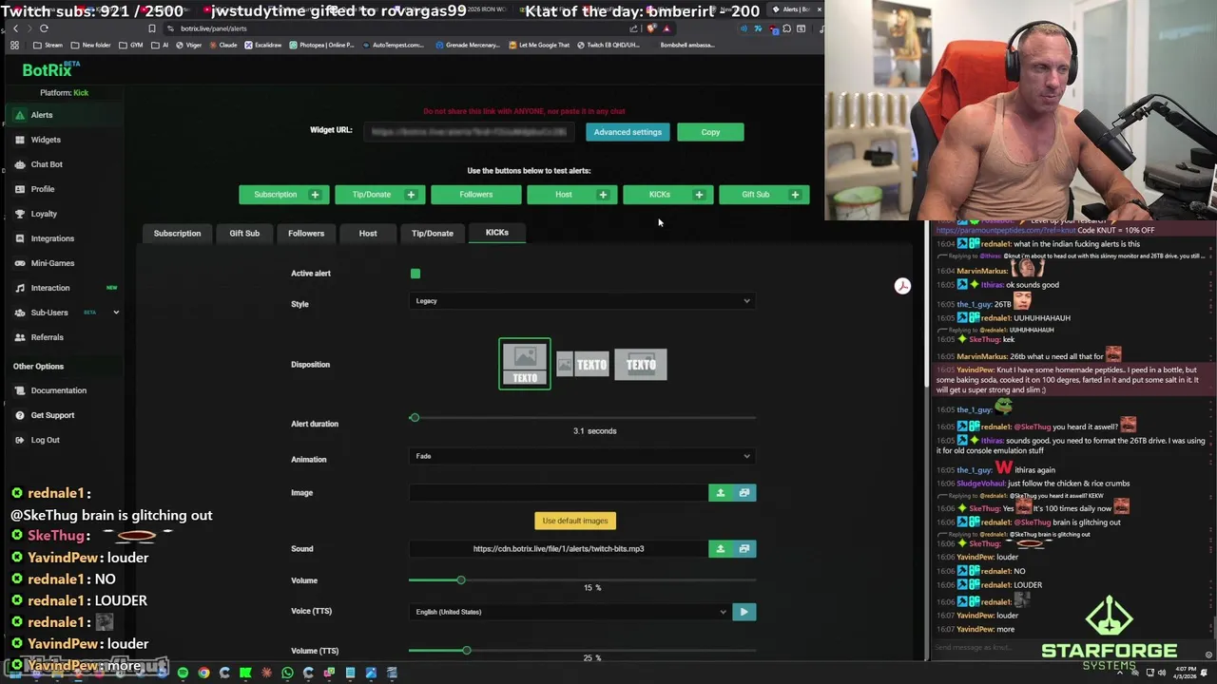Image resolution: width=1217 pixels, height=684 pixels.
Task: Click the red floating icon near the chat
Action: [x=902, y=286]
